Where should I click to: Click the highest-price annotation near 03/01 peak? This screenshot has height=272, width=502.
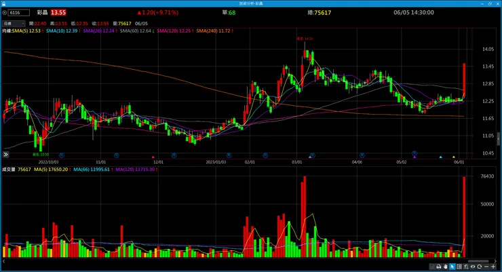[x=305, y=39]
